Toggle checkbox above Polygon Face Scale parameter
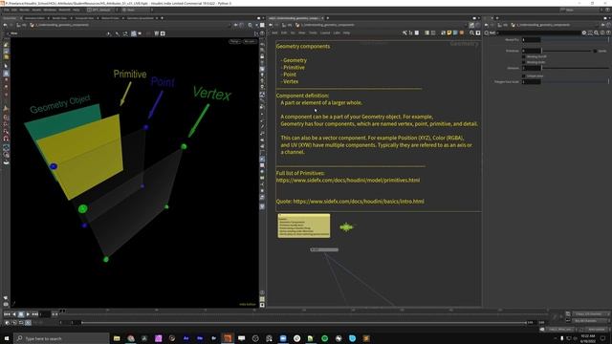This screenshot has width=612, height=344. click(524, 75)
